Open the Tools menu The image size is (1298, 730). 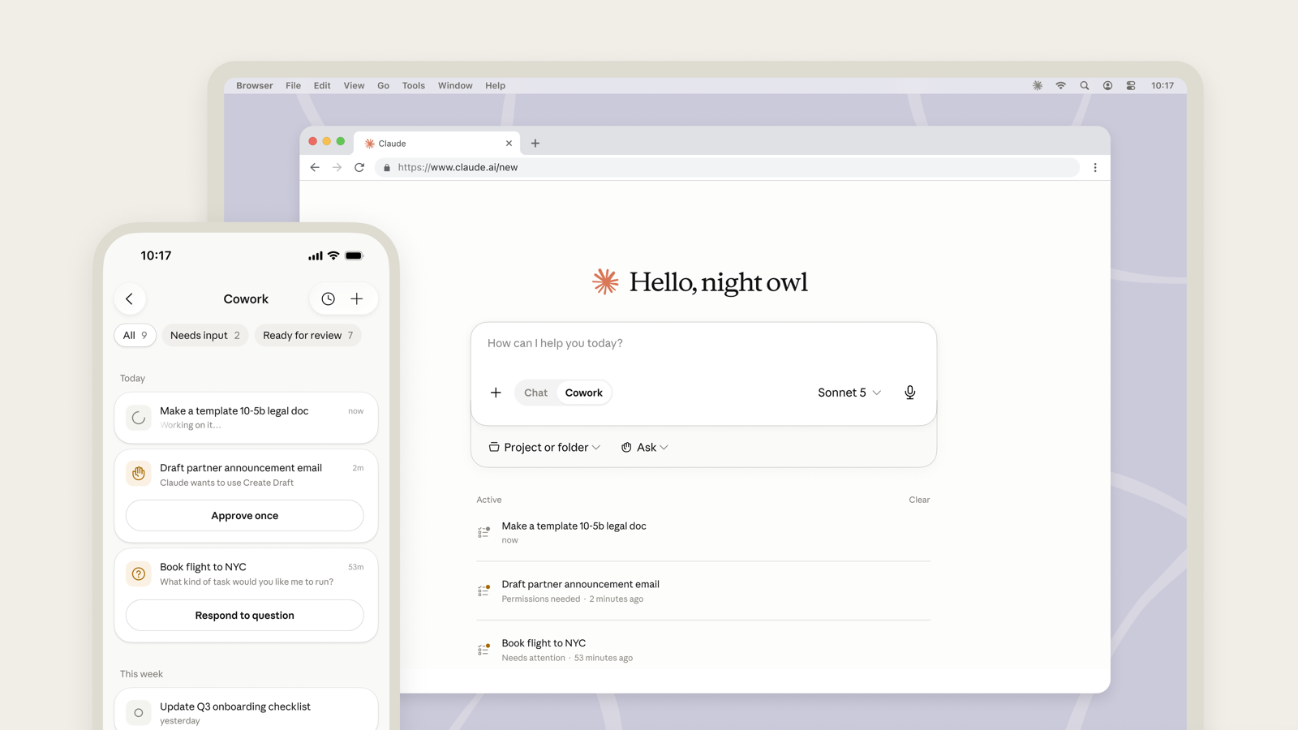(414, 85)
